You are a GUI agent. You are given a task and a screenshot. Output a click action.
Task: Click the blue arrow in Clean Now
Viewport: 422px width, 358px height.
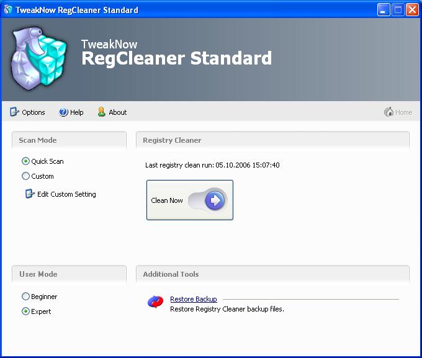pyautogui.click(x=215, y=200)
